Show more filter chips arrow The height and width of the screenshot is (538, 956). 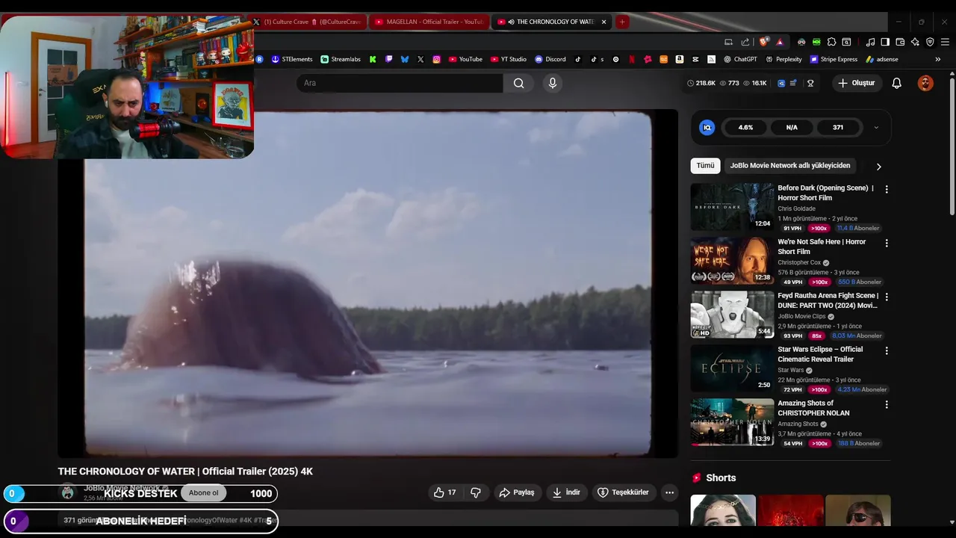click(x=878, y=167)
